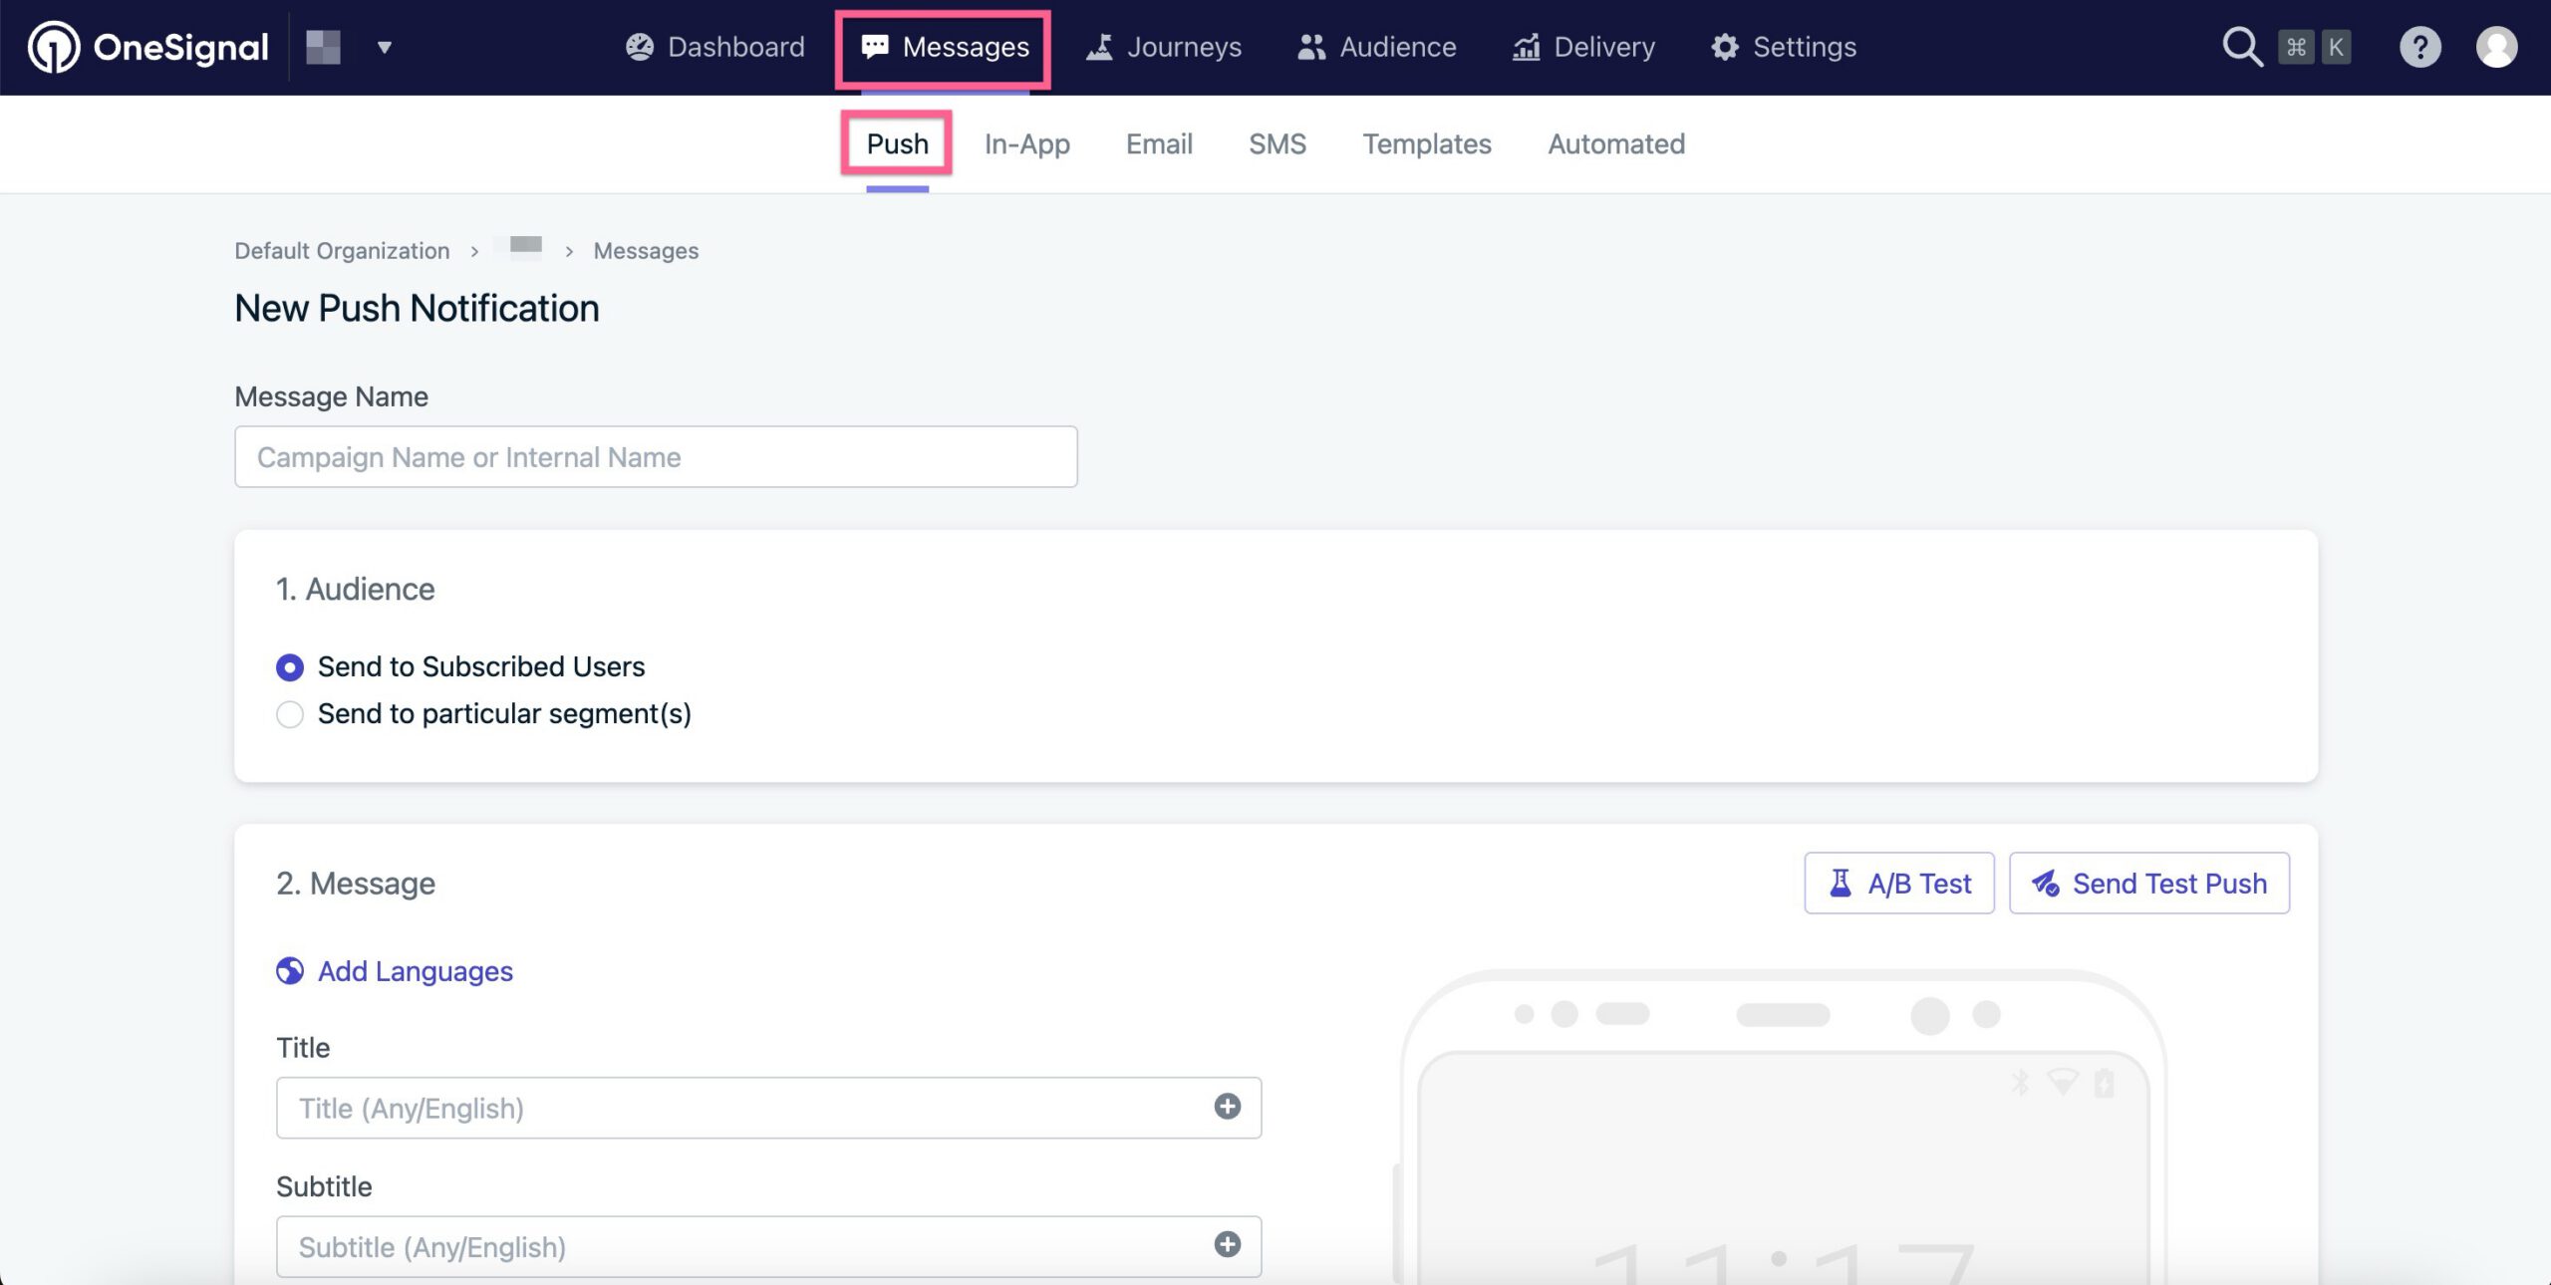
Task: Switch to the Push tab
Action: (x=897, y=143)
